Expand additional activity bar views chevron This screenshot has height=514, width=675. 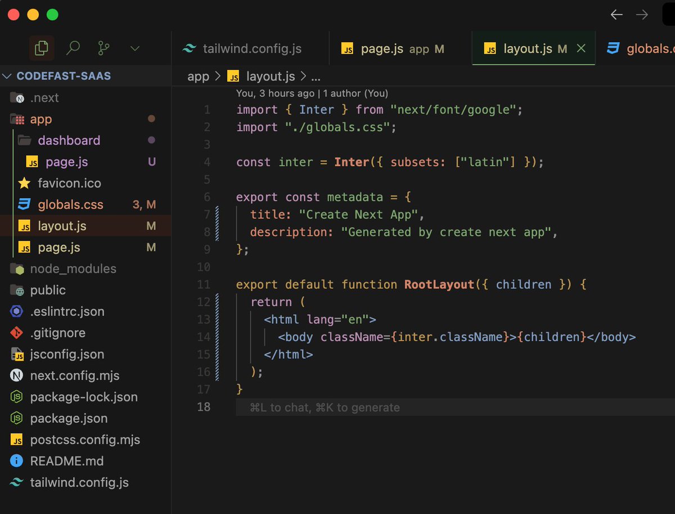coord(134,49)
